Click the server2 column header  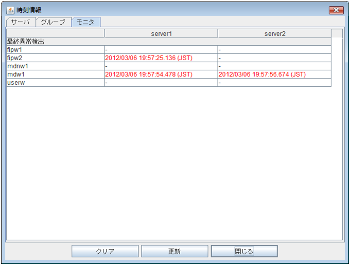[274, 33]
